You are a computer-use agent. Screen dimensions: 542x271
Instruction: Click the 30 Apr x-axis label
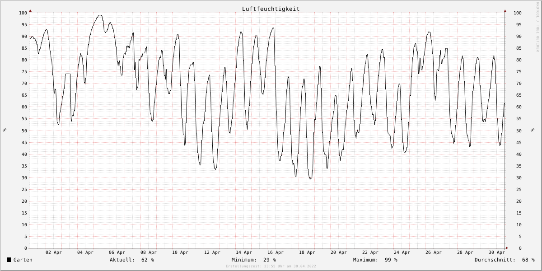(x=496, y=252)
